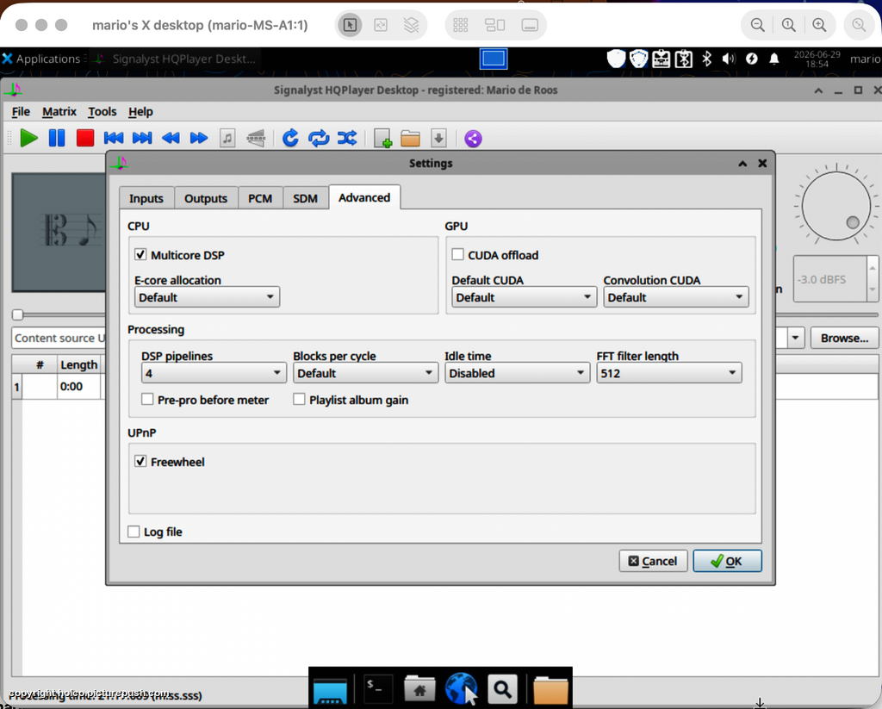Enable the CUDA offload checkbox
Image resolution: width=882 pixels, height=709 pixels.
coord(458,254)
